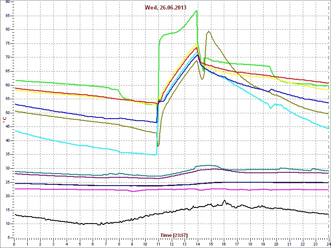Viewport: 331px width, 248px height.
Task: Click hour 11 on the time axis
Action: [x=158, y=244]
